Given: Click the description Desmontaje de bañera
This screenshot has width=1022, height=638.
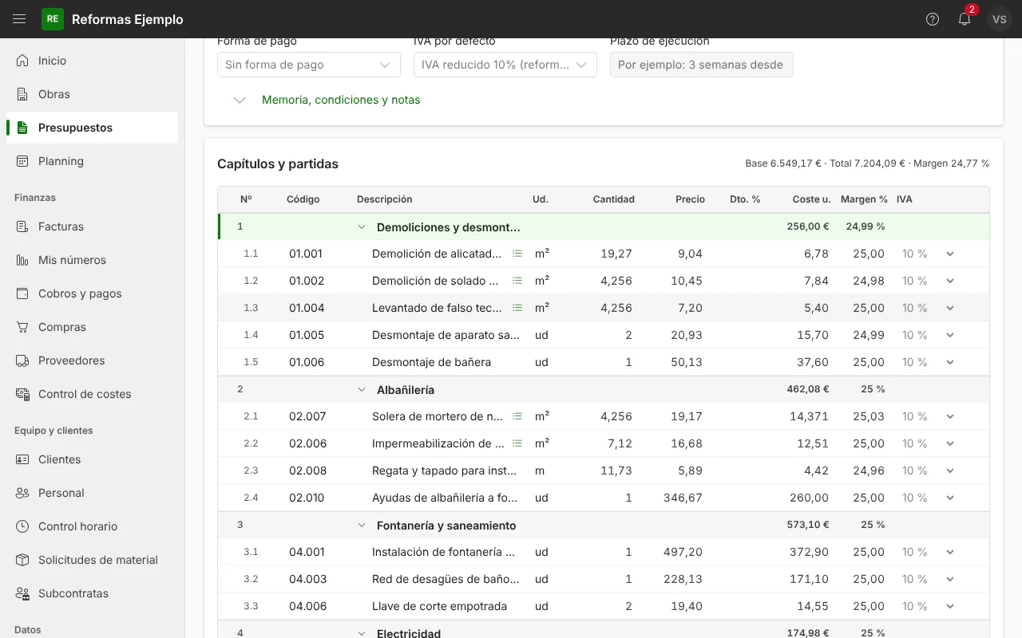Looking at the screenshot, I should tap(431, 362).
